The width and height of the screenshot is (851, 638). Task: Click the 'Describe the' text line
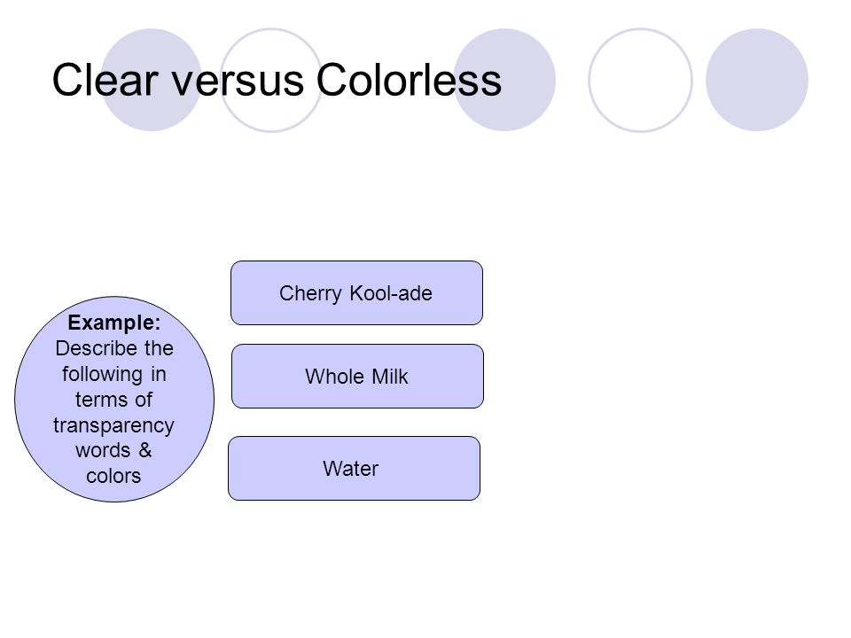pyautogui.click(x=114, y=348)
